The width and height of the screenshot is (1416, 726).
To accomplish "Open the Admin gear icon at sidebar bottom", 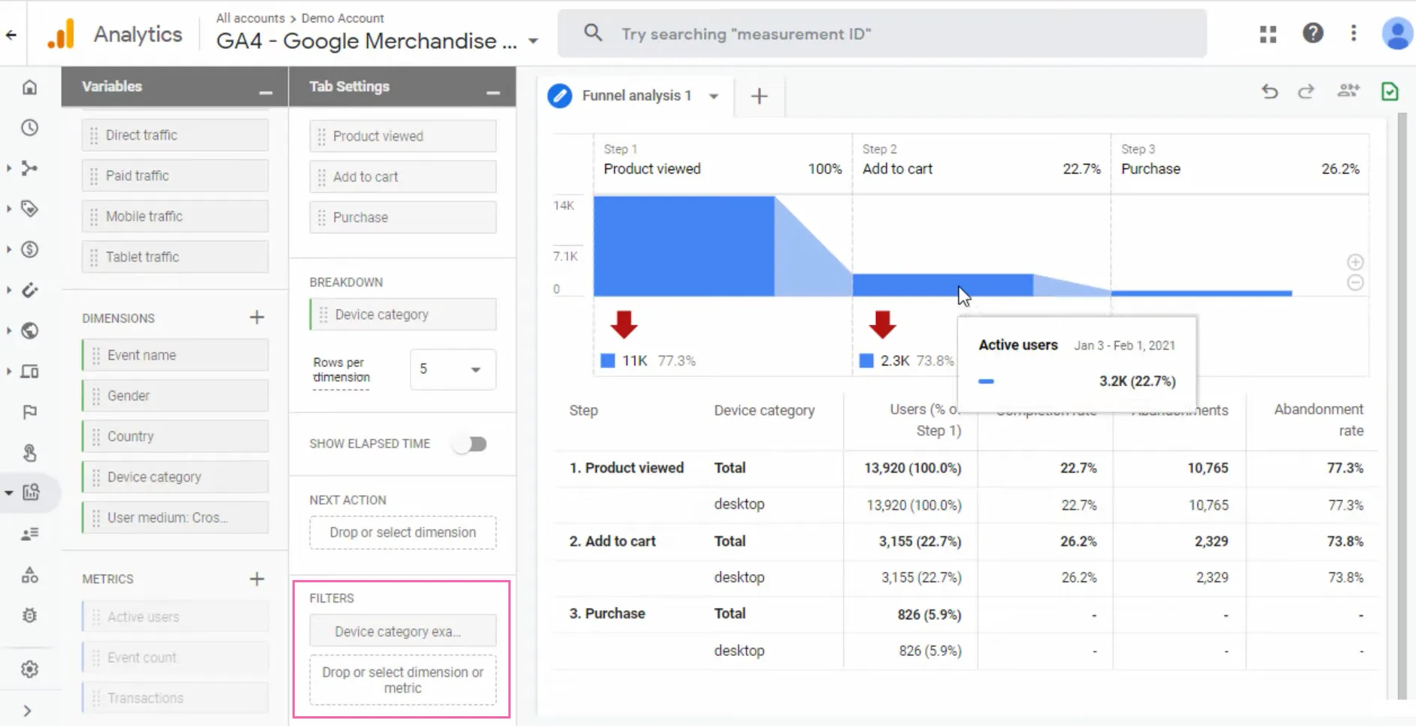I will 29,670.
